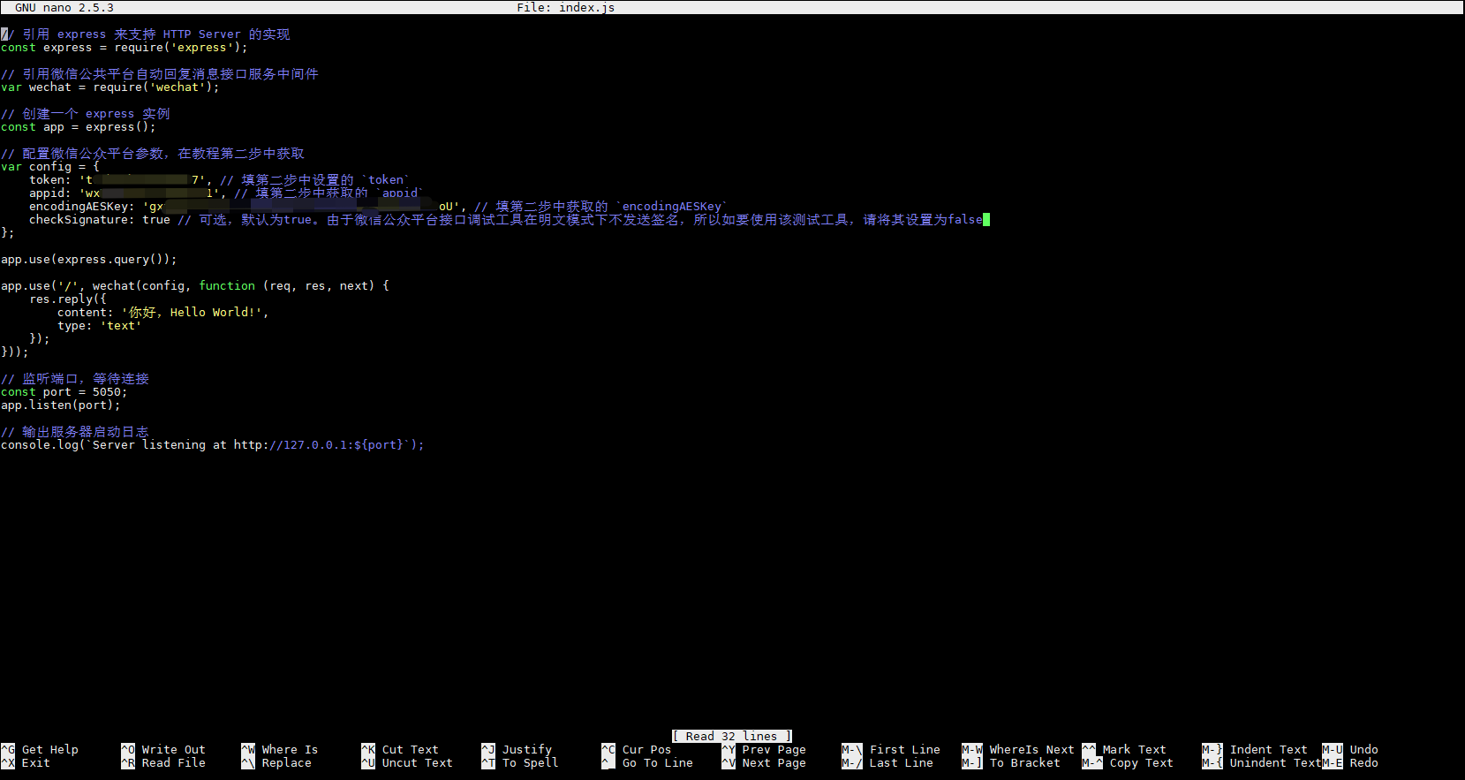The height and width of the screenshot is (780, 1465).
Task: Click the Where Is search shortcut
Action: [x=289, y=749]
